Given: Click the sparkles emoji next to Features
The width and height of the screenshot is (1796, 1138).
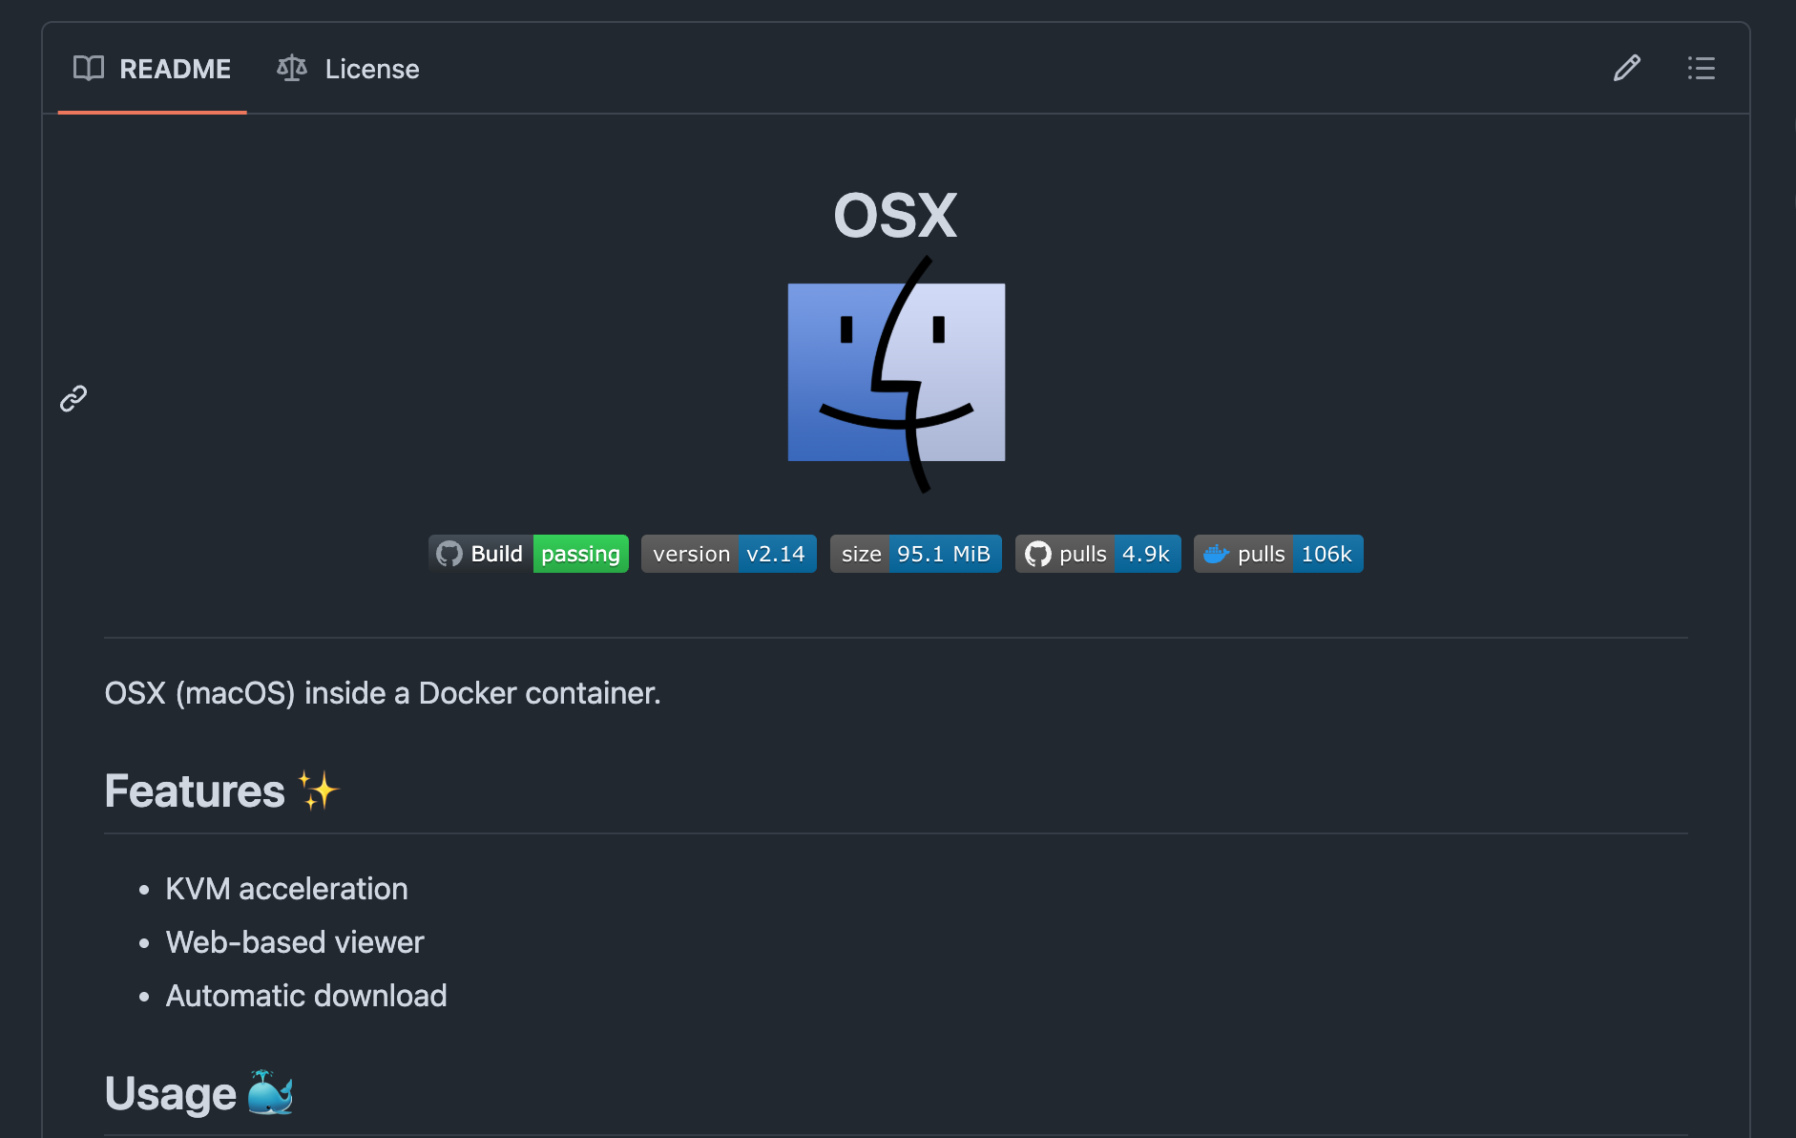Looking at the screenshot, I should pos(319,791).
